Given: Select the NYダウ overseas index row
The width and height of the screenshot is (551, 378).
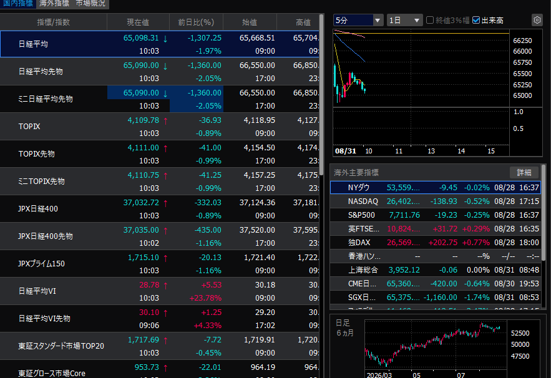Looking at the screenshot, I should pos(436,187).
